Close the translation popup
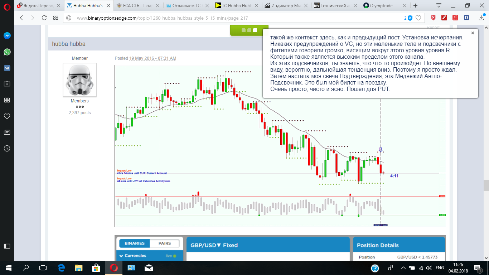 point(473,33)
